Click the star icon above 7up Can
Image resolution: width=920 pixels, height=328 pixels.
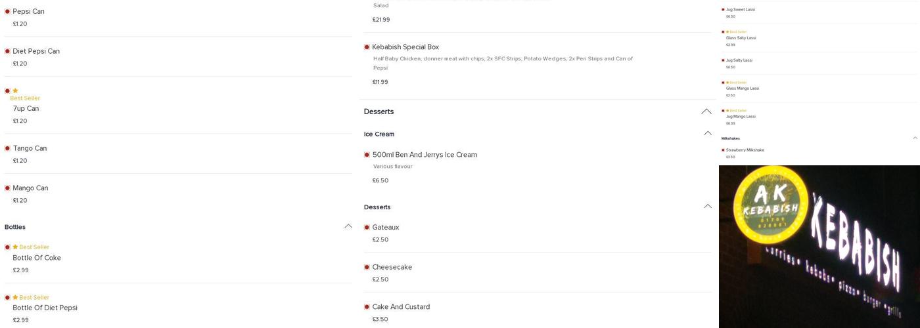coord(15,91)
